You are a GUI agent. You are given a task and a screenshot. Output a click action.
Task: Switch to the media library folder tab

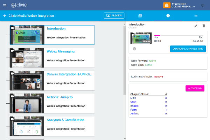pos(140,16)
